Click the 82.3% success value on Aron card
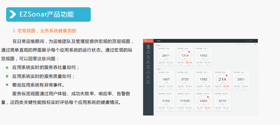Image resolution: width=280 pixels, height=125 pixels. click(162, 63)
